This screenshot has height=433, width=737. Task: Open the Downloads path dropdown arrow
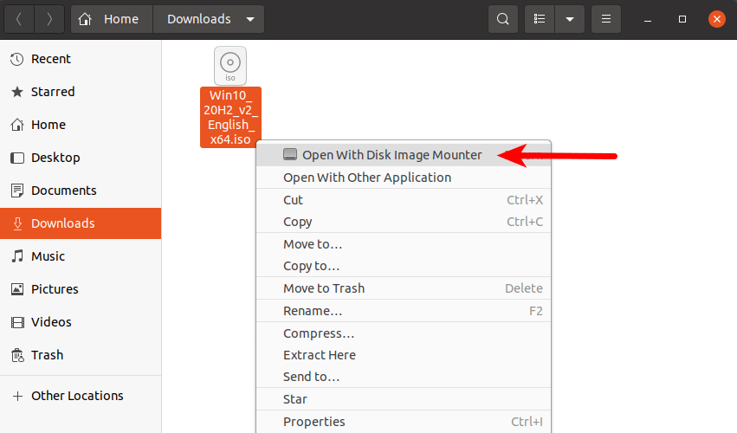tap(250, 19)
